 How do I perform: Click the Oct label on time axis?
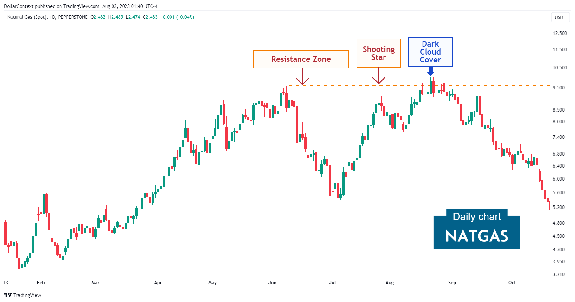pos(512,283)
